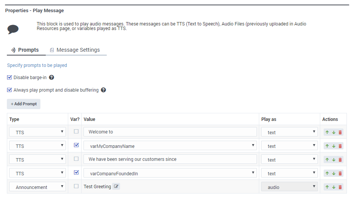Viewport: 353px width, 200px height.
Task: Open Play as dropdown in first row
Action: coord(289,132)
